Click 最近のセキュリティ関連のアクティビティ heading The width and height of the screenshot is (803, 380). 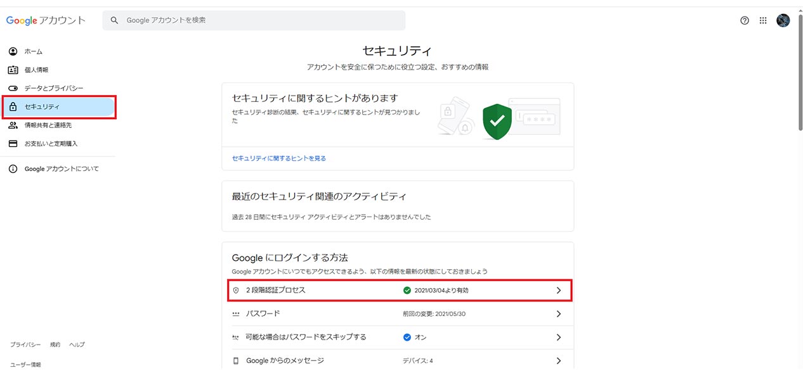coord(320,196)
